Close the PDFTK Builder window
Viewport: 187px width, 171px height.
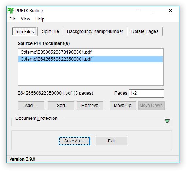(170, 11)
